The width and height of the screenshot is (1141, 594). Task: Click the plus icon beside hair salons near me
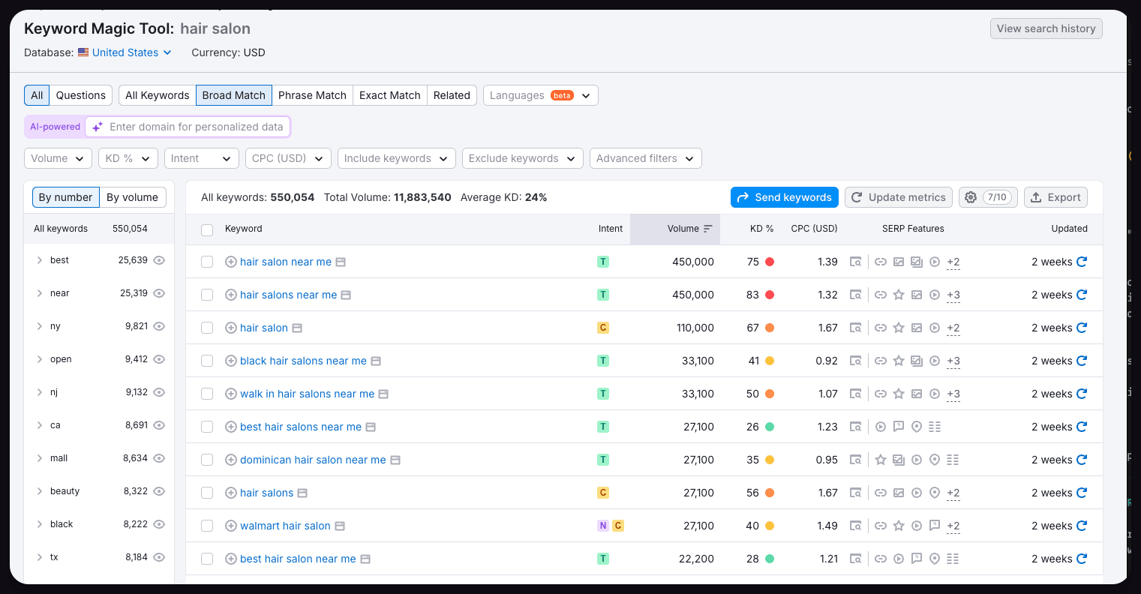click(x=231, y=295)
